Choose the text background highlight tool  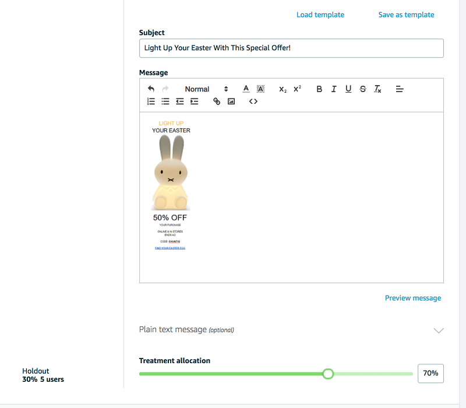click(260, 89)
